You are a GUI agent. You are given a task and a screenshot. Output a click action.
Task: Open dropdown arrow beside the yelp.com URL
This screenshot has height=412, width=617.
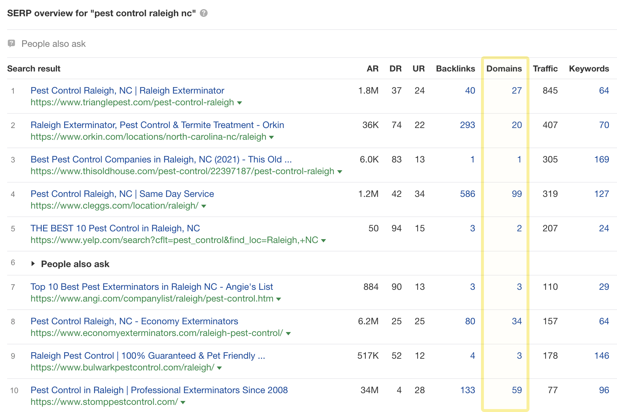coord(323,241)
